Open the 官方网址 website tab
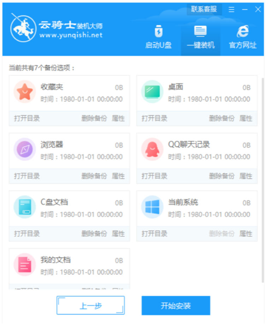The image size is (266, 324). (x=243, y=37)
